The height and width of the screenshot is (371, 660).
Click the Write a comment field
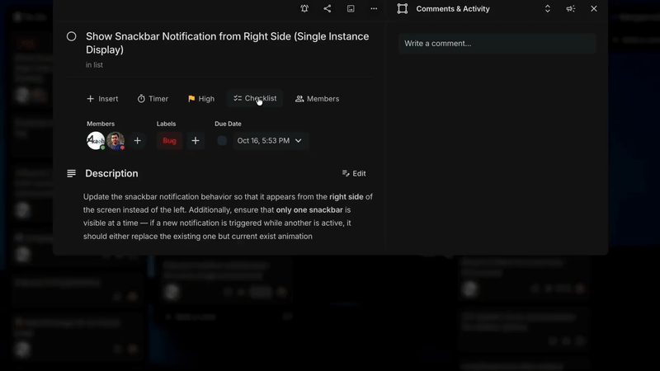click(497, 44)
